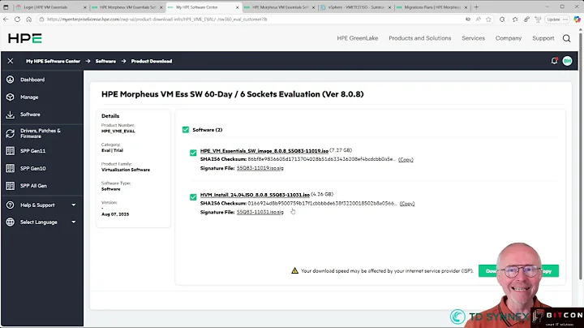
Task: Open the browser home page icon
Action: coord(28,19)
